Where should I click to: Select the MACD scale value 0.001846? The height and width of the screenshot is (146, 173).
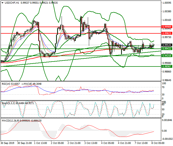(167, 120)
